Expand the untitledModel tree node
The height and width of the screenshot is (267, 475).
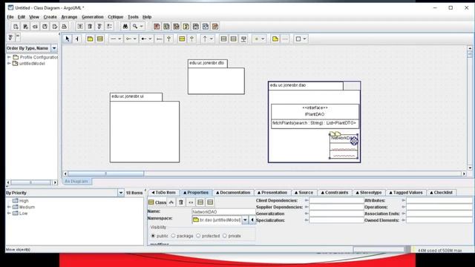click(x=9, y=63)
